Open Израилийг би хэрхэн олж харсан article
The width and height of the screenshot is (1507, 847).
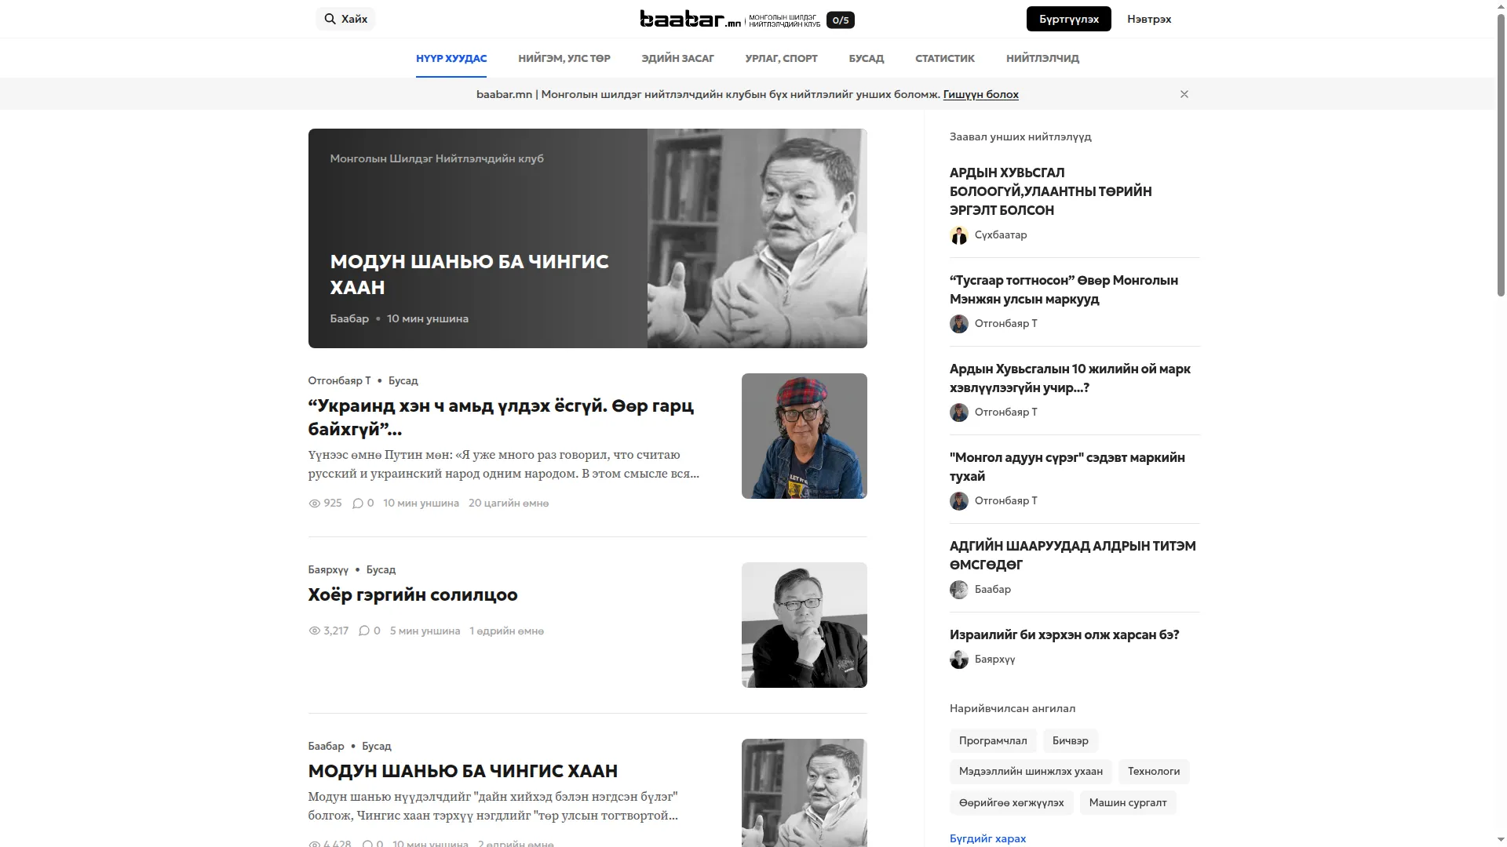pyautogui.click(x=1064, y=634)
